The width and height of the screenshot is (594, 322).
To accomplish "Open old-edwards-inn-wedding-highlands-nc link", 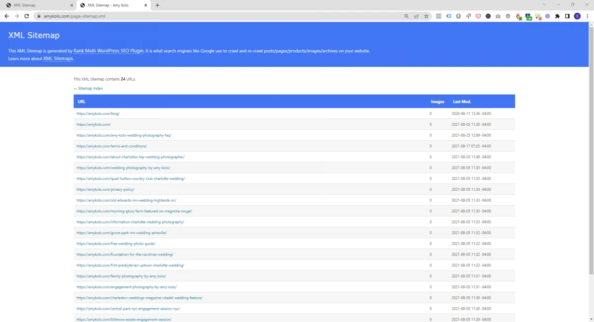I will click(x=126, y=200).
